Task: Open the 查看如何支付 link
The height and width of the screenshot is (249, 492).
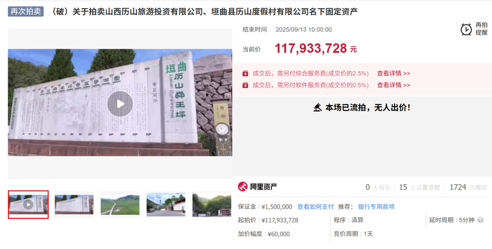Action: coord(315,207)
